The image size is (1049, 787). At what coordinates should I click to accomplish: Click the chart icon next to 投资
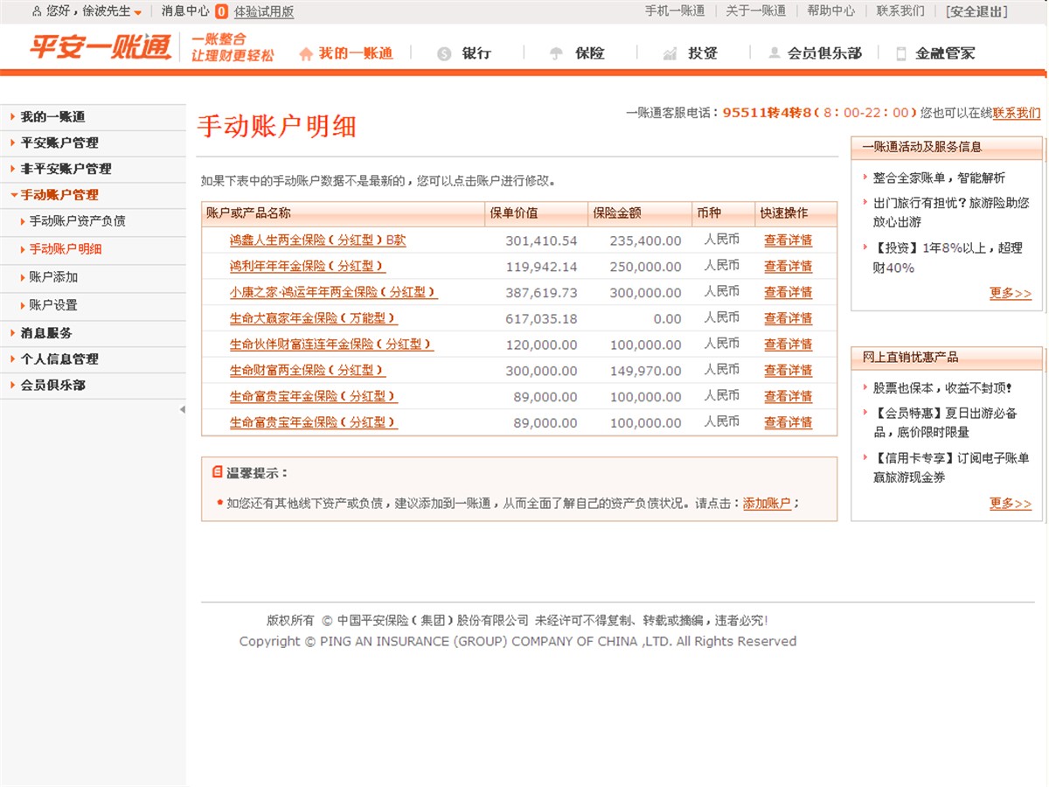[670, 54]
